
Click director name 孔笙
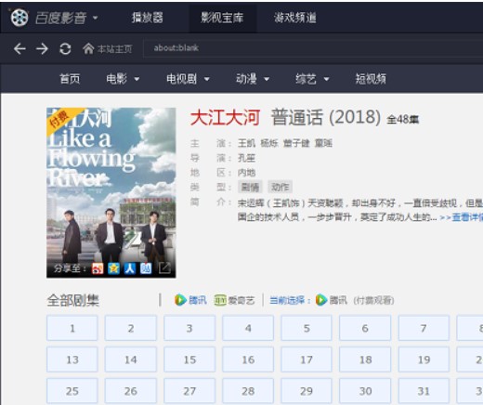[246, 158]
